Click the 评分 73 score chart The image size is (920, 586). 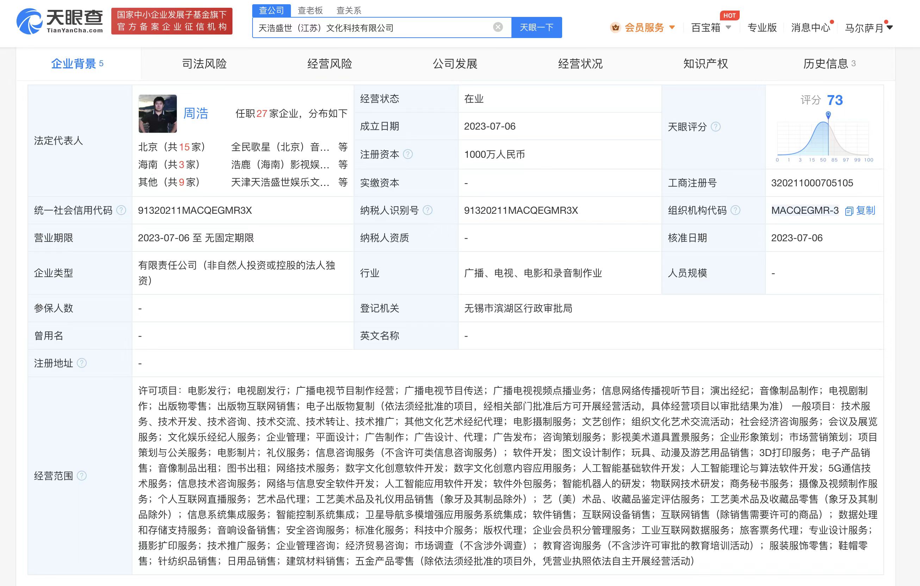pos(824,127)
